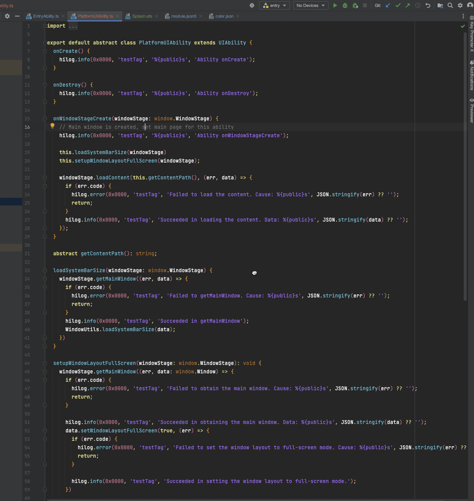Open the editor tabs more options menu
Viewport: 474px width, 501px height.
pos(463,16)
